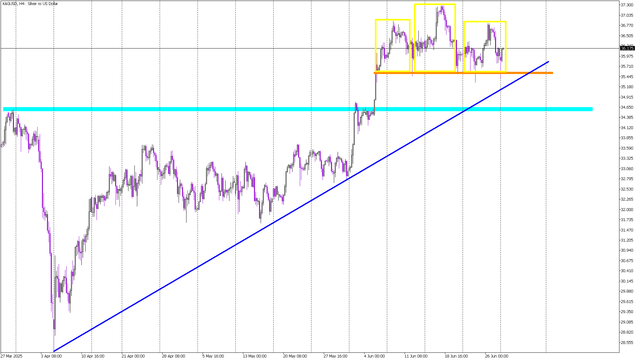Click the 33.325 price axis label
The width and height of the screenshot is (639, 360).
[x=627, y=158]
